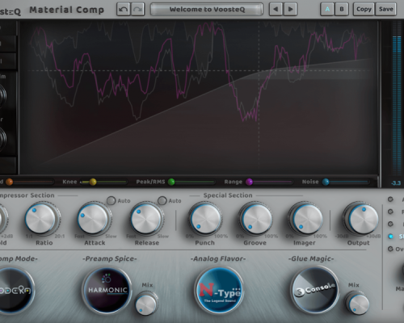
Task: Click the redo arrow button
Action: (x=137, y=9)
